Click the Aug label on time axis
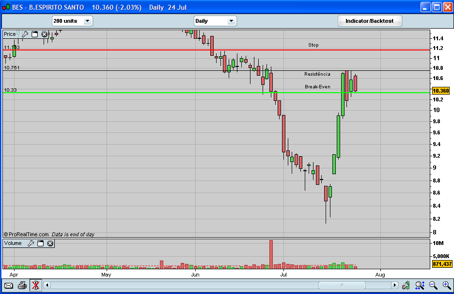This screenshot has width=454, height=294. [380, 275]
